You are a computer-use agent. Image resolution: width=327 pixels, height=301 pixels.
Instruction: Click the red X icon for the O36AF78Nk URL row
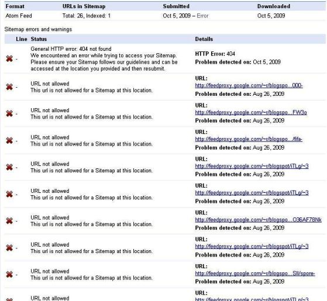9,221
